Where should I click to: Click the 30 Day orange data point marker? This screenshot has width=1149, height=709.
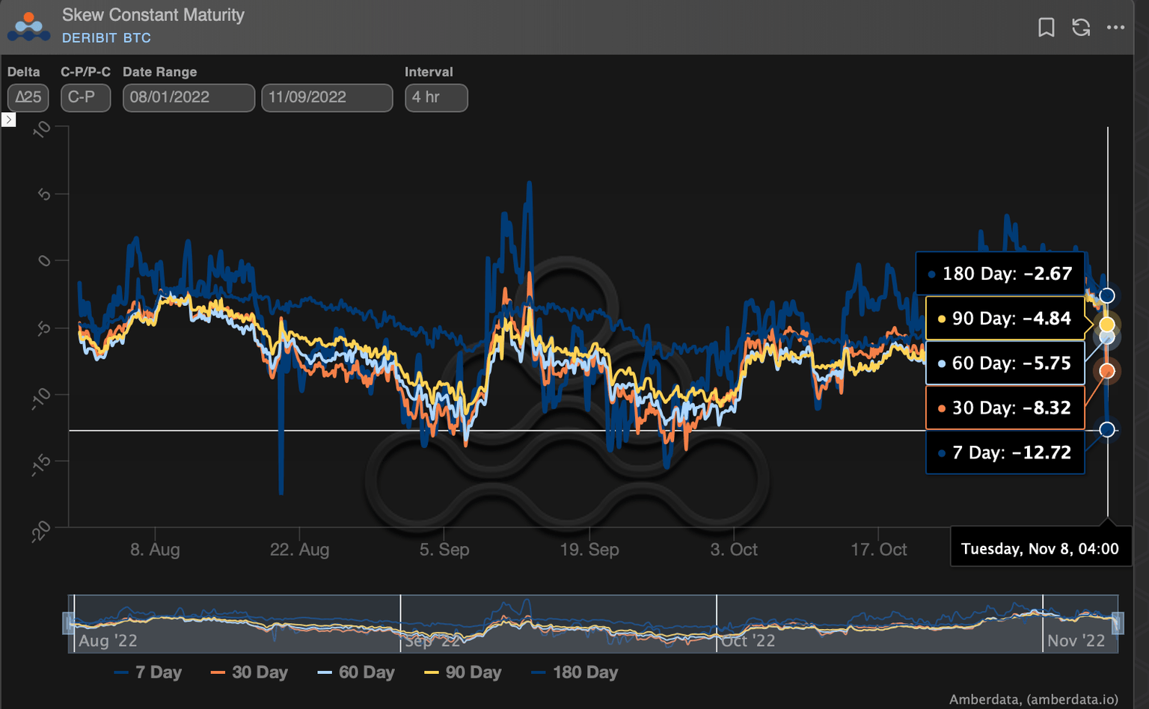1106,371
